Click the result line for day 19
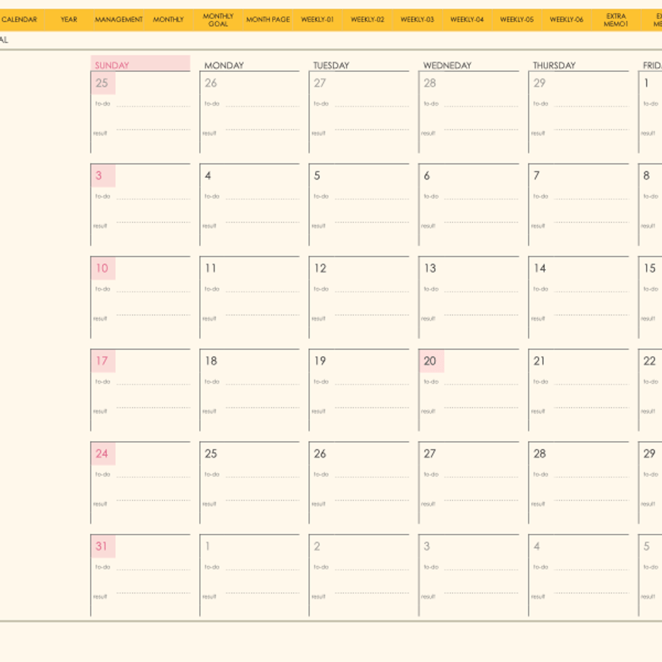662x662 pixels. 372,408
